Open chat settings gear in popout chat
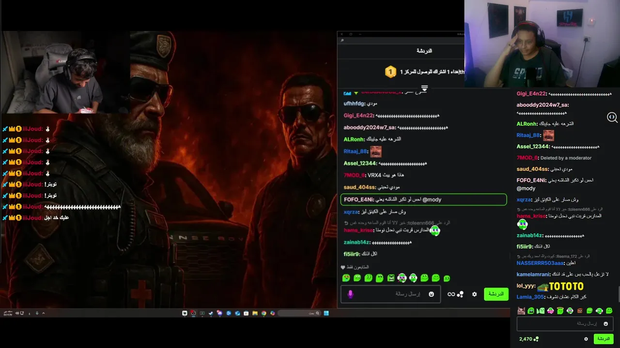This screenshot has height=348, width=620. click(474, 294)
